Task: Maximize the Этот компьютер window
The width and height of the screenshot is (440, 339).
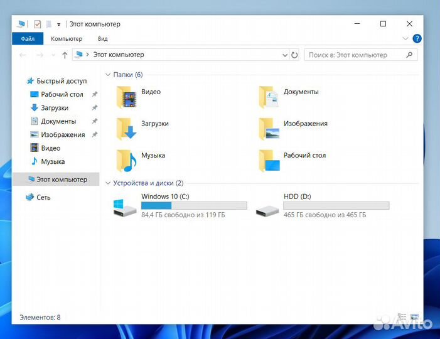Action: (x=383, y=24)
